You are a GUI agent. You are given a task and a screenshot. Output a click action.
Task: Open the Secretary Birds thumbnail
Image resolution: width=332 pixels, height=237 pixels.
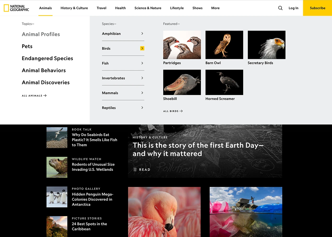point(266,45)
